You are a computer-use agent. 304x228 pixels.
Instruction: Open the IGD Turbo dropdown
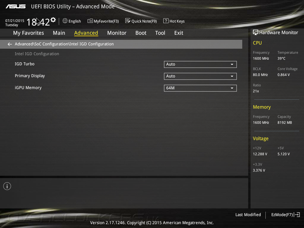point(200,64)
